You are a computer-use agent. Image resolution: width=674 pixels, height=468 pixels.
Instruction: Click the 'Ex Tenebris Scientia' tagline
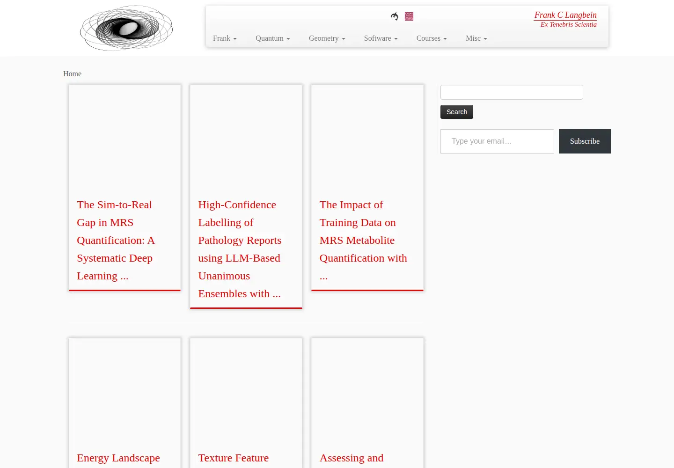click(x=568, y=24)
